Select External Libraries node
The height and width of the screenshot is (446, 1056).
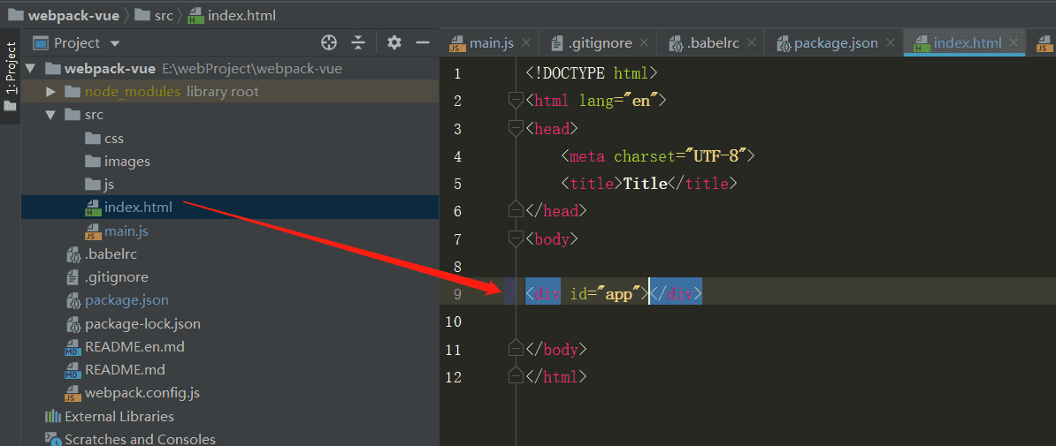click(x=109, y=416)
